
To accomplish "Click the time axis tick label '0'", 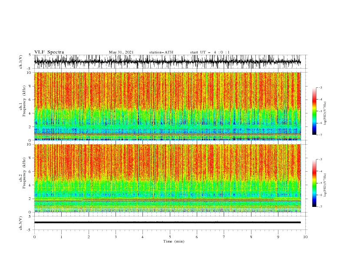I will (34, 237).
